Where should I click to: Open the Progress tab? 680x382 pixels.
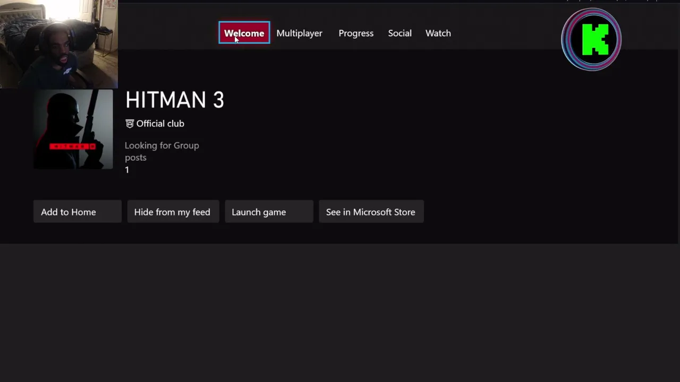(356, 33)
